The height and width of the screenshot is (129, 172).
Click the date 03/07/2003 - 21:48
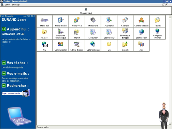[x=13, y=34]
